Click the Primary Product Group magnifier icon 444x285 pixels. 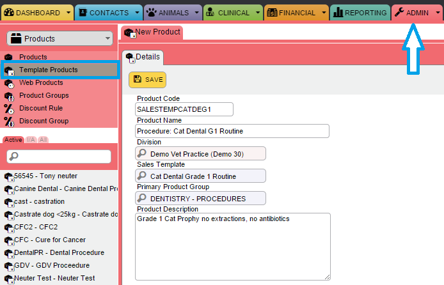click(141, 198)
